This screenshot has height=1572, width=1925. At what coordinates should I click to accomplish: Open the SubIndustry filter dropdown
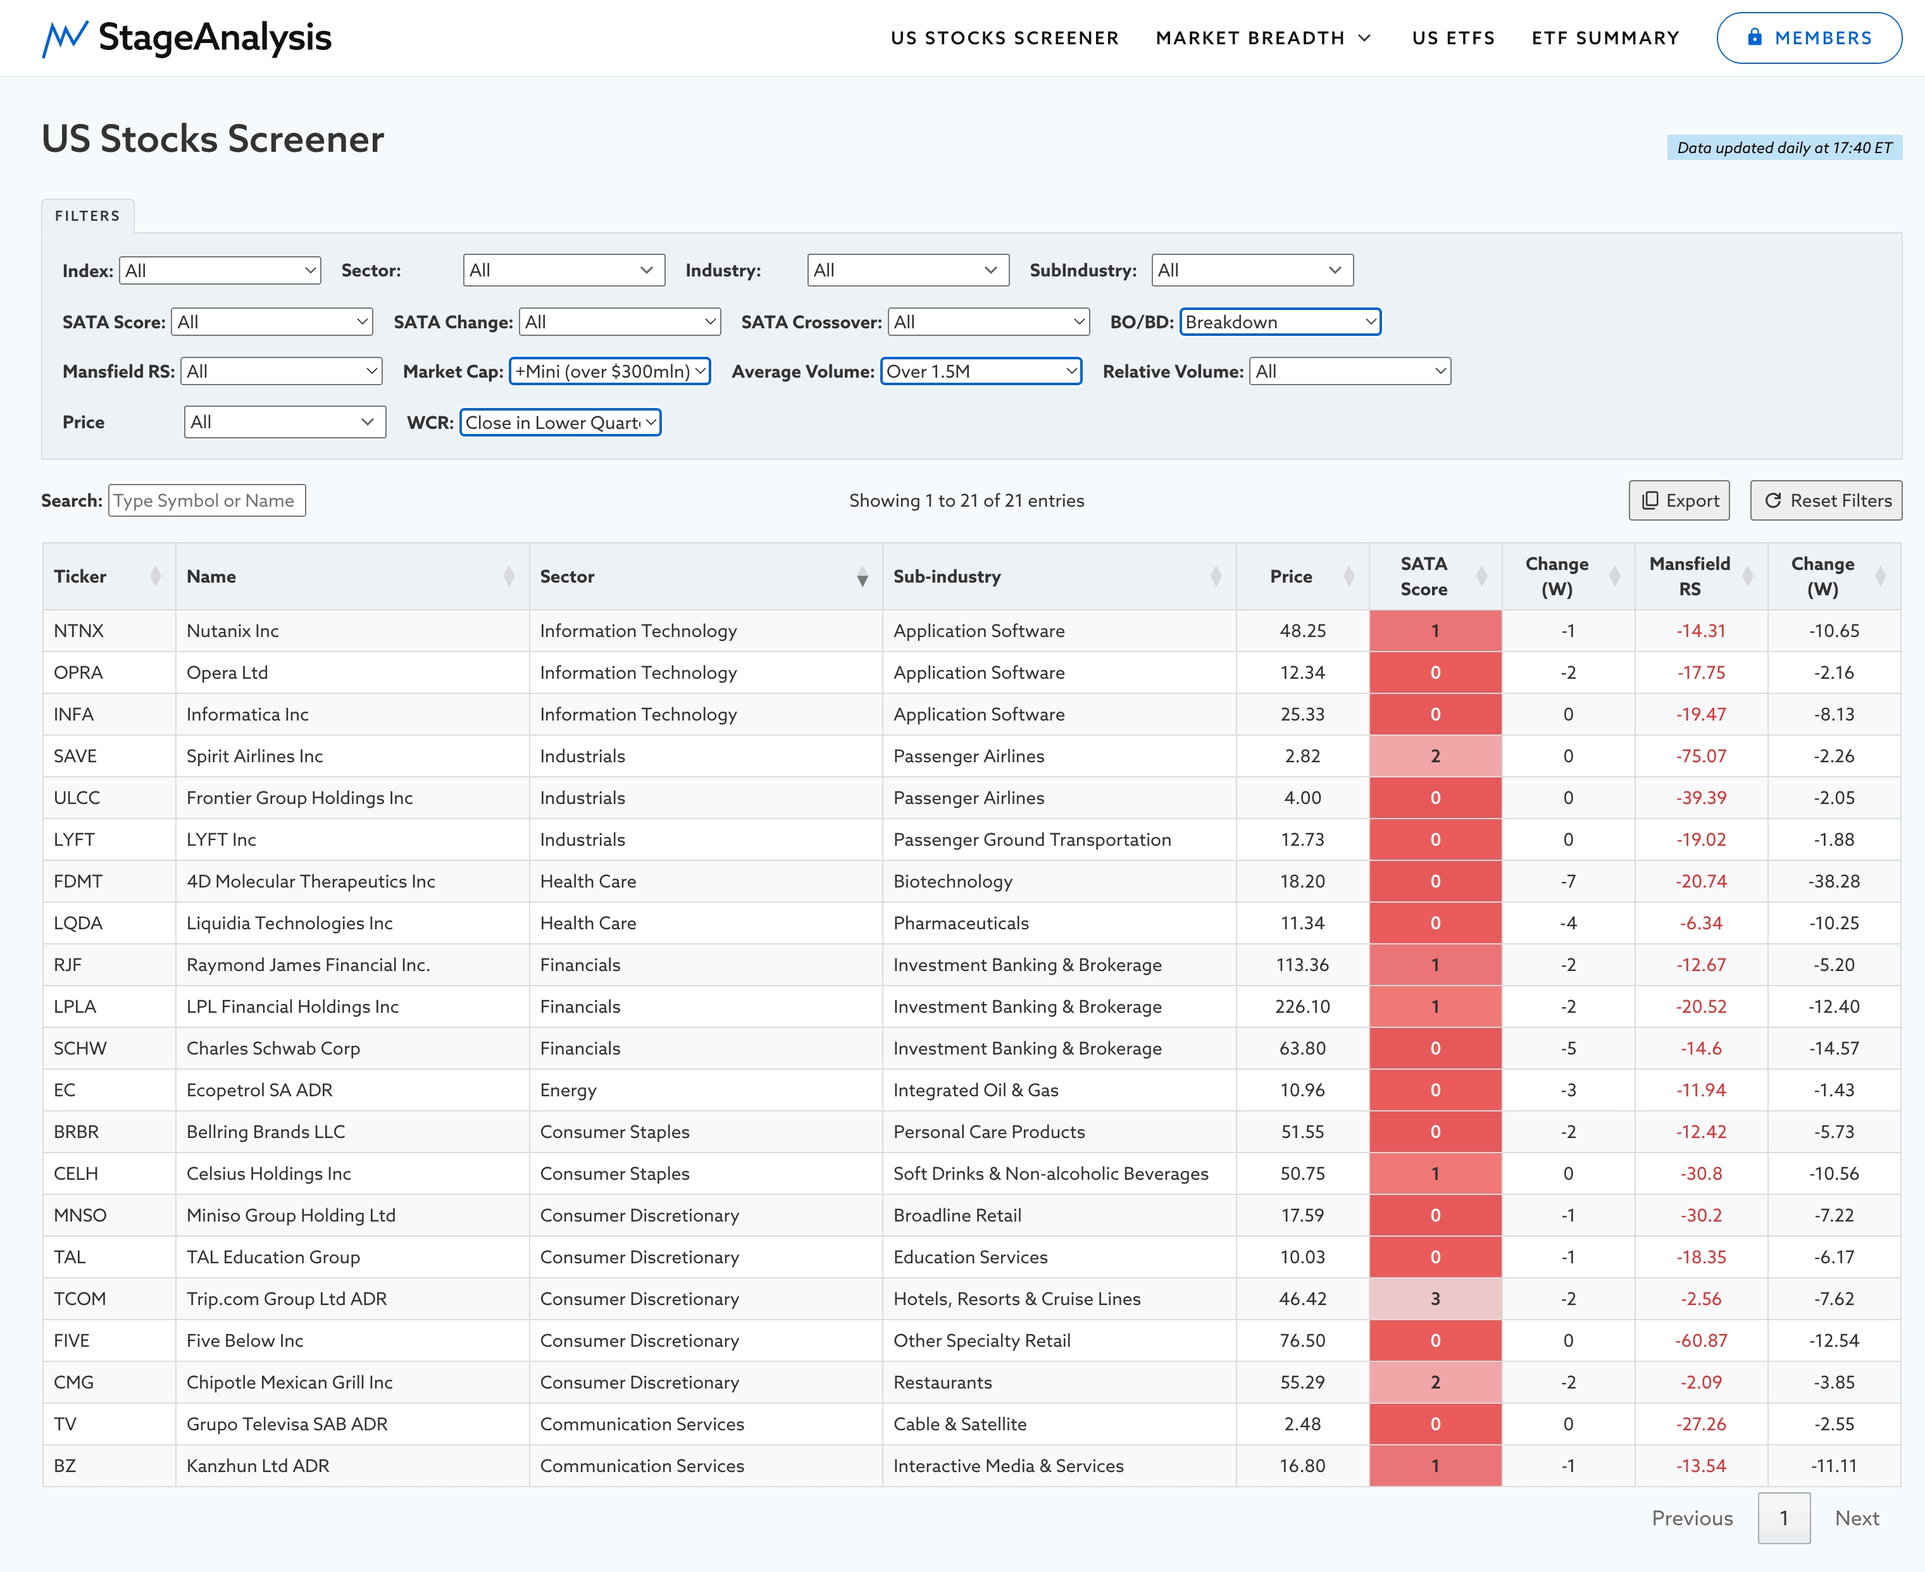click(x=1252, y=270)
